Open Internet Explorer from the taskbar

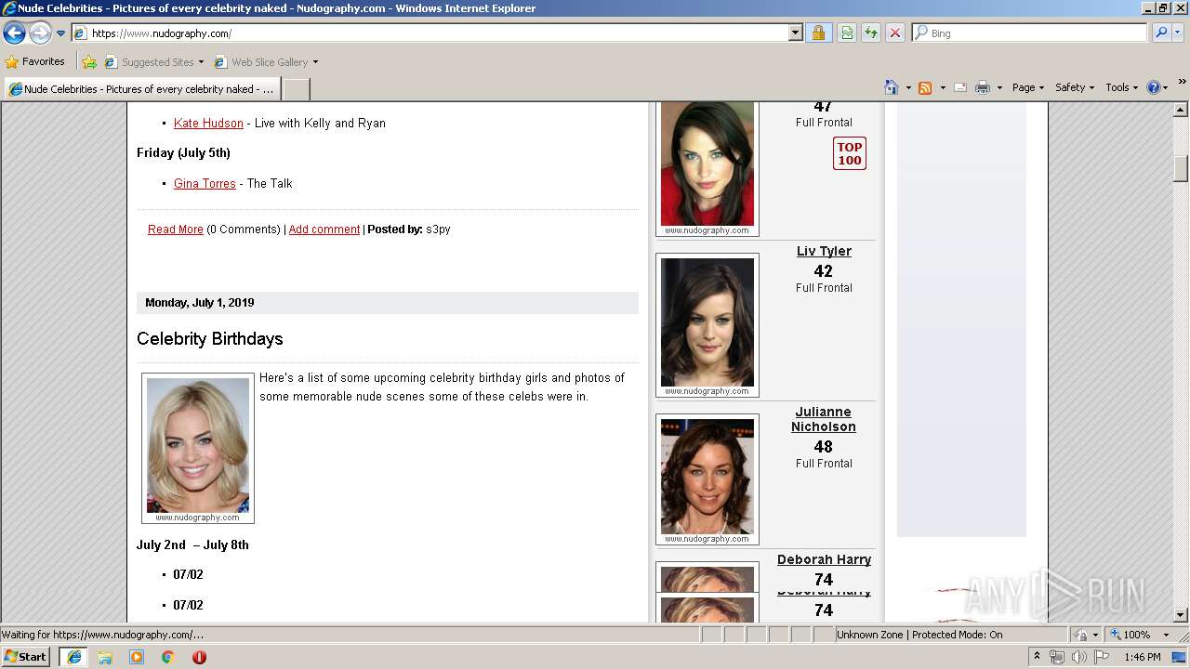pyautogui.click(x=73, y=657)
